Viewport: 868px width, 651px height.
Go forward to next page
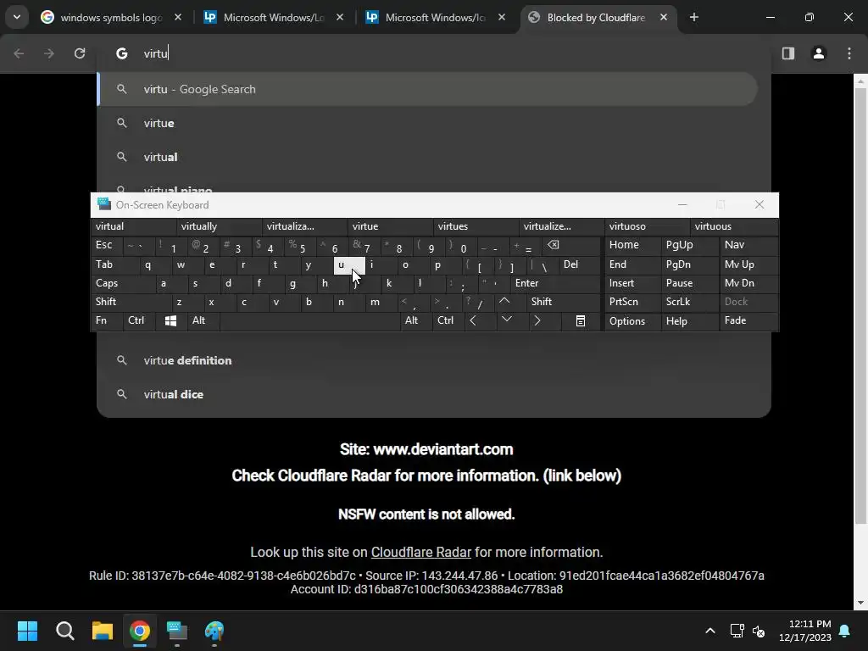click(x=49, y=53)
